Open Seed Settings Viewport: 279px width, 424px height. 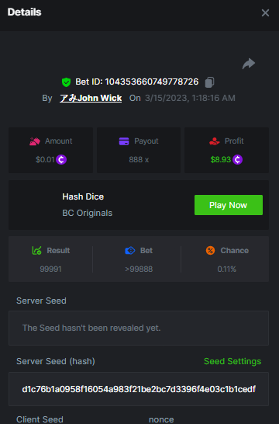point(232,361)
